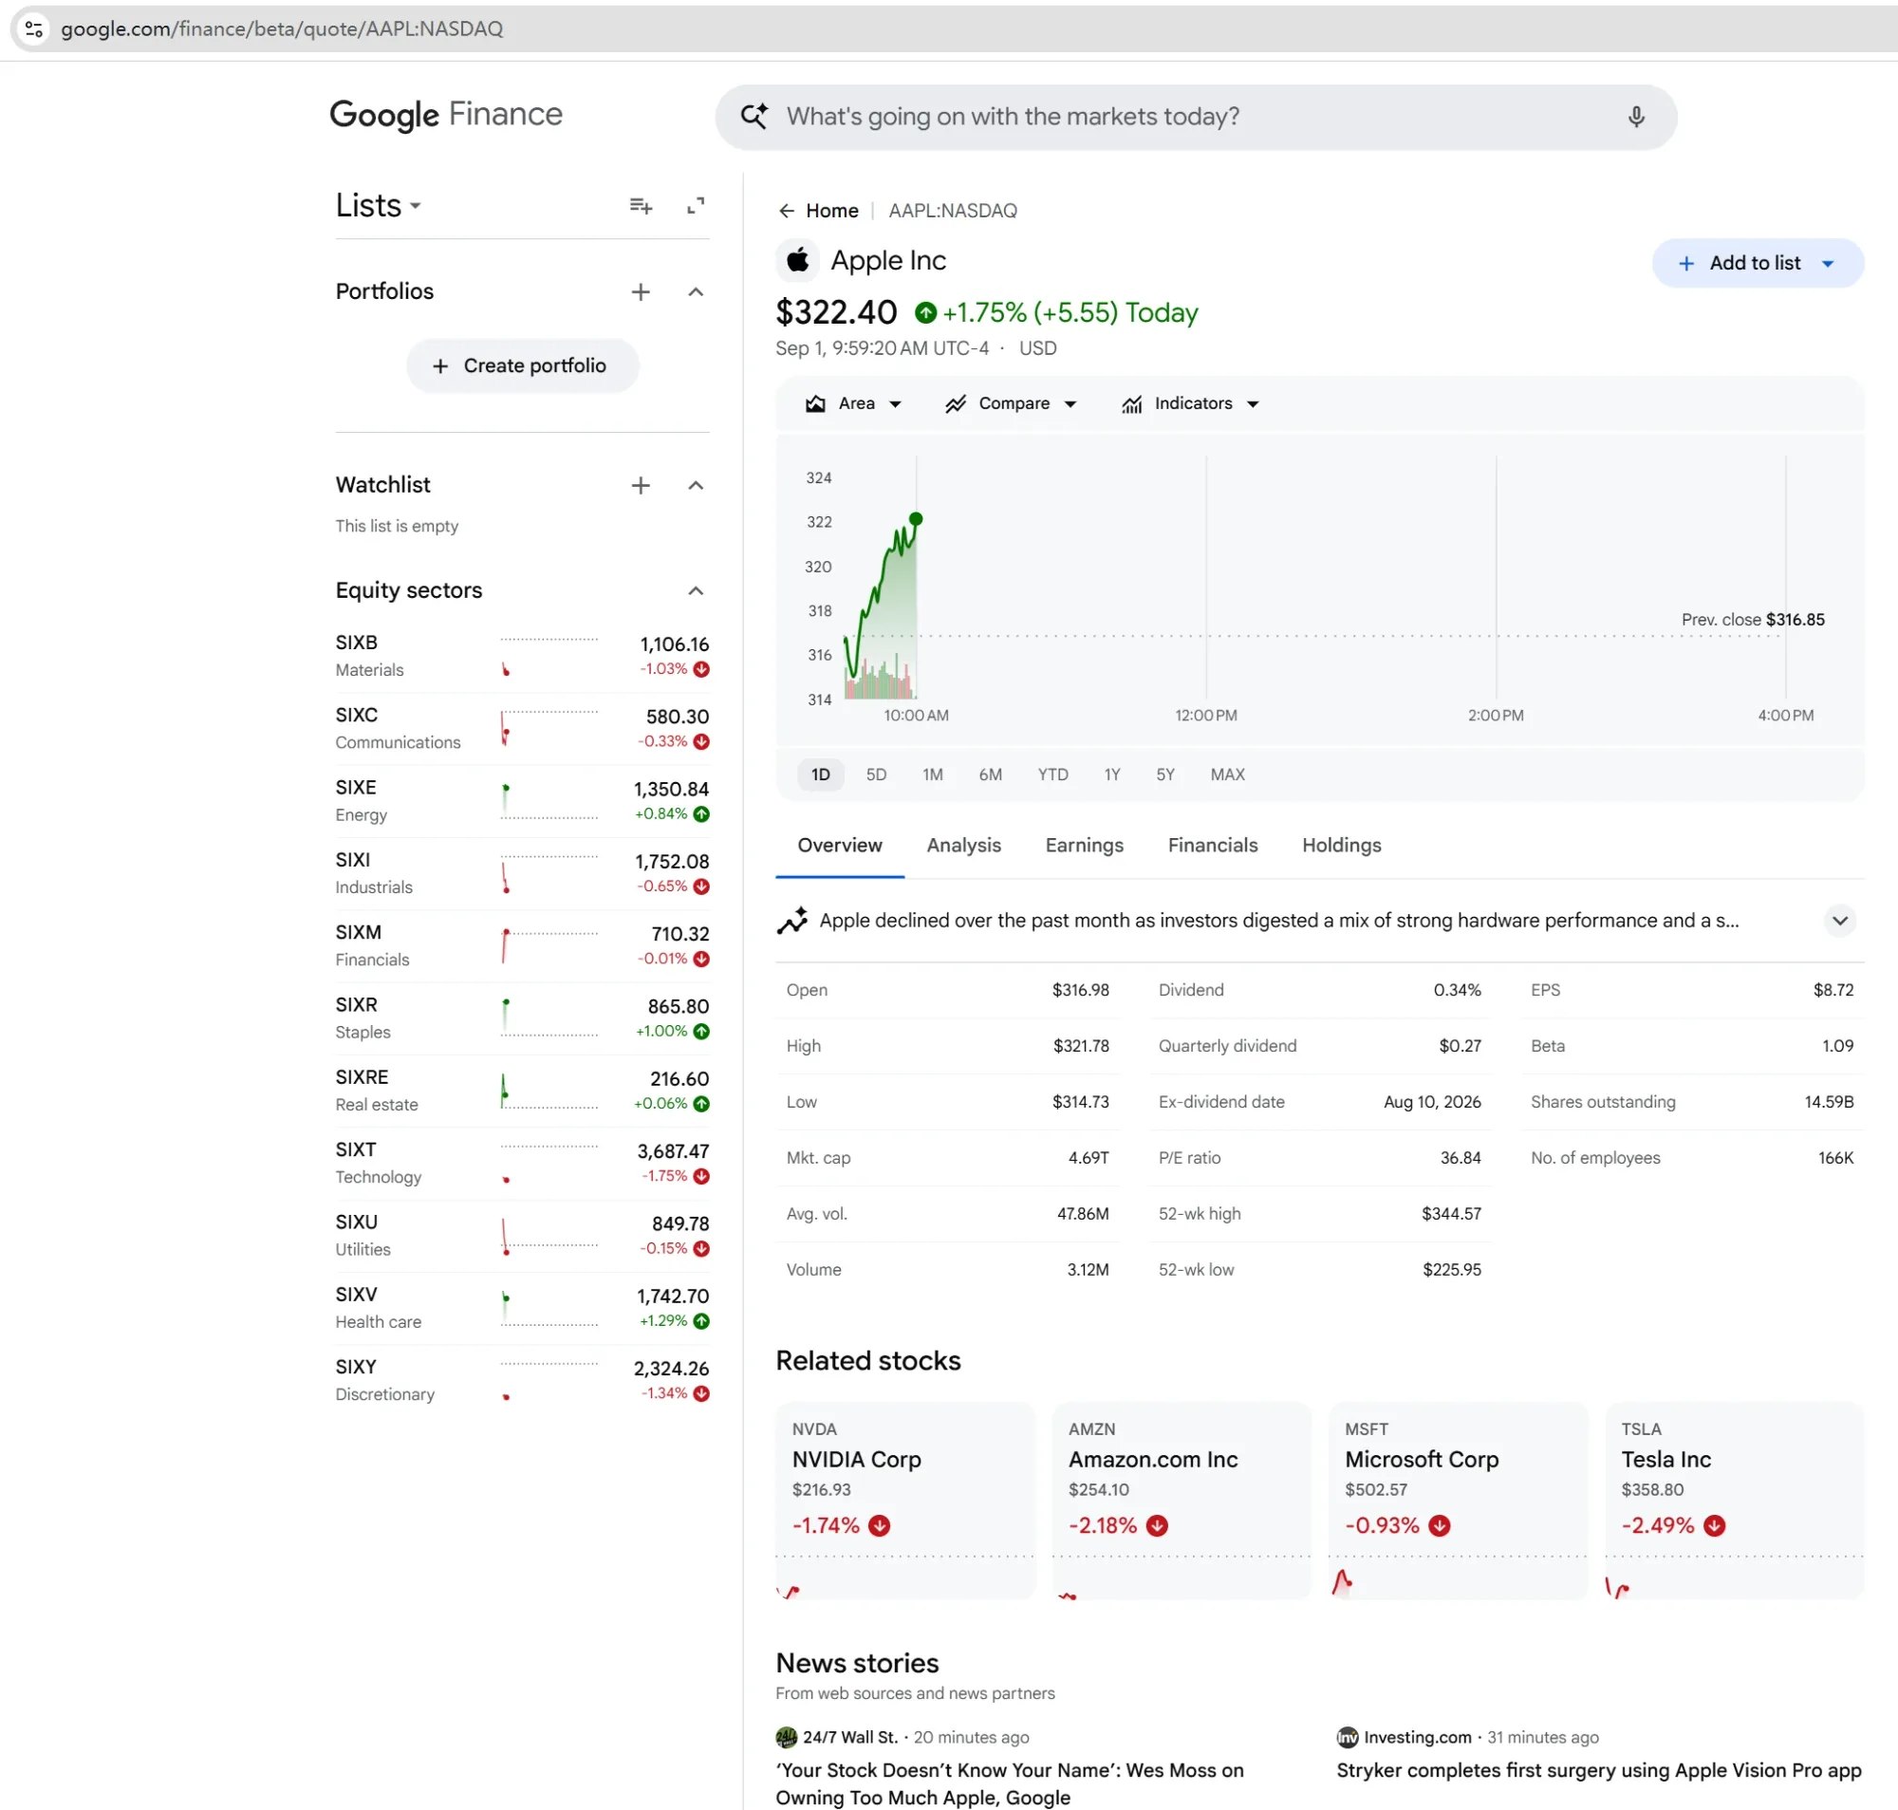Select the 5D chart range
Screen dimensions: 1898x1810
coord(876,774)
